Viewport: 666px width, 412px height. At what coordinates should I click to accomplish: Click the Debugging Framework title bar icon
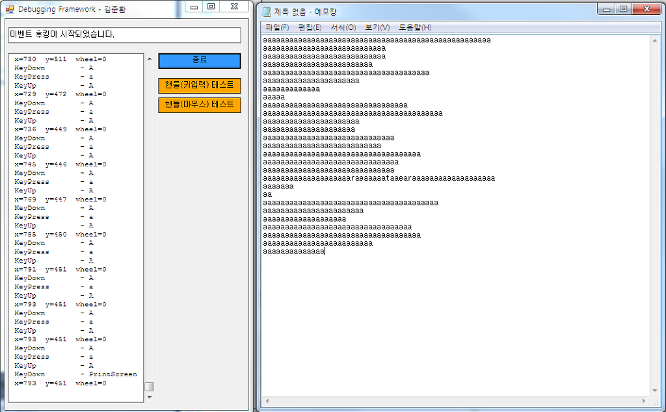pyautogui.click(x=10, y=9)
